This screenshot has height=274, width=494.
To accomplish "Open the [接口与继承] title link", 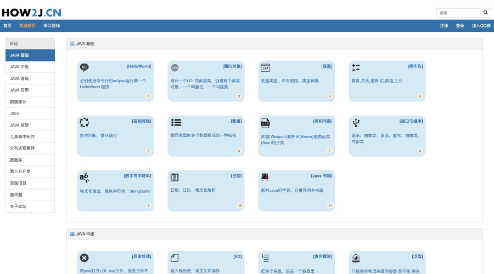I will coord(411,121).
